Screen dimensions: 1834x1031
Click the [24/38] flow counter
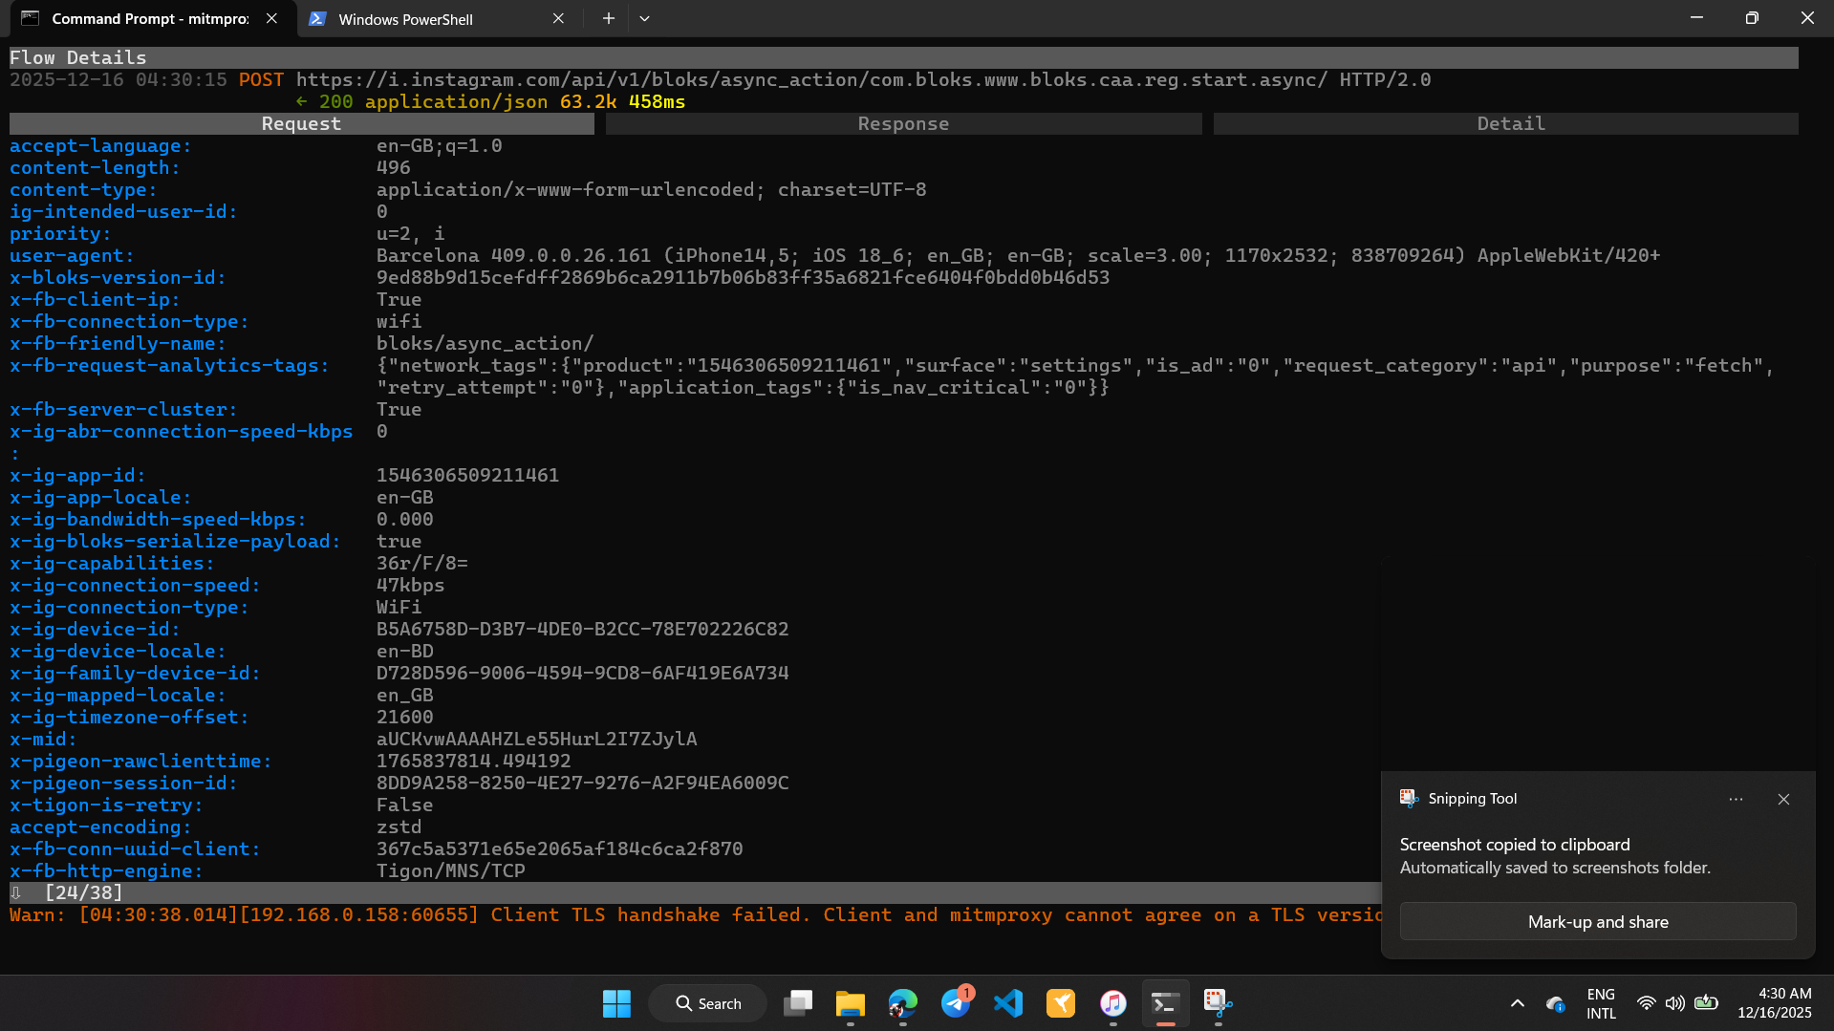[x=83, y=893]
